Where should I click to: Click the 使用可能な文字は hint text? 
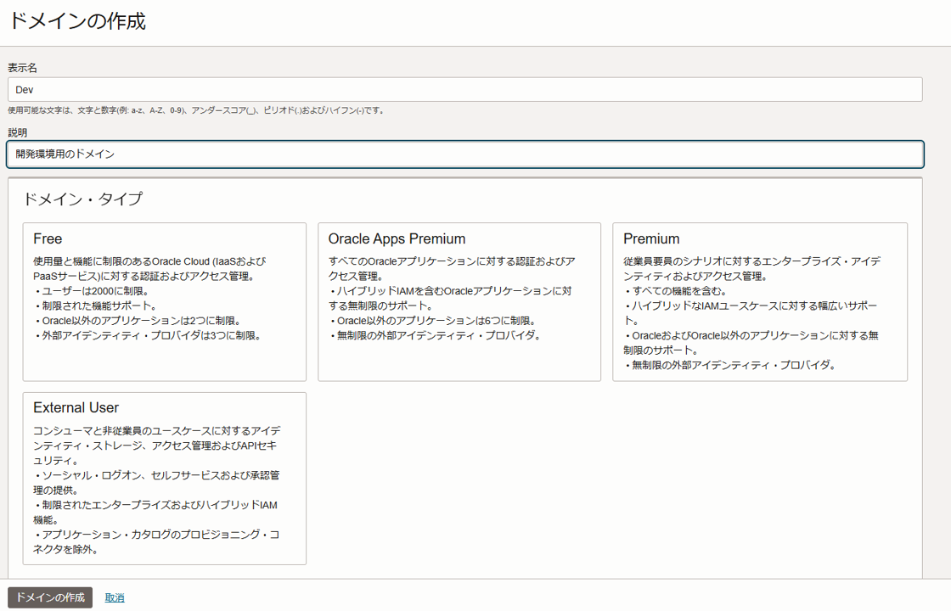click(196, 110)
